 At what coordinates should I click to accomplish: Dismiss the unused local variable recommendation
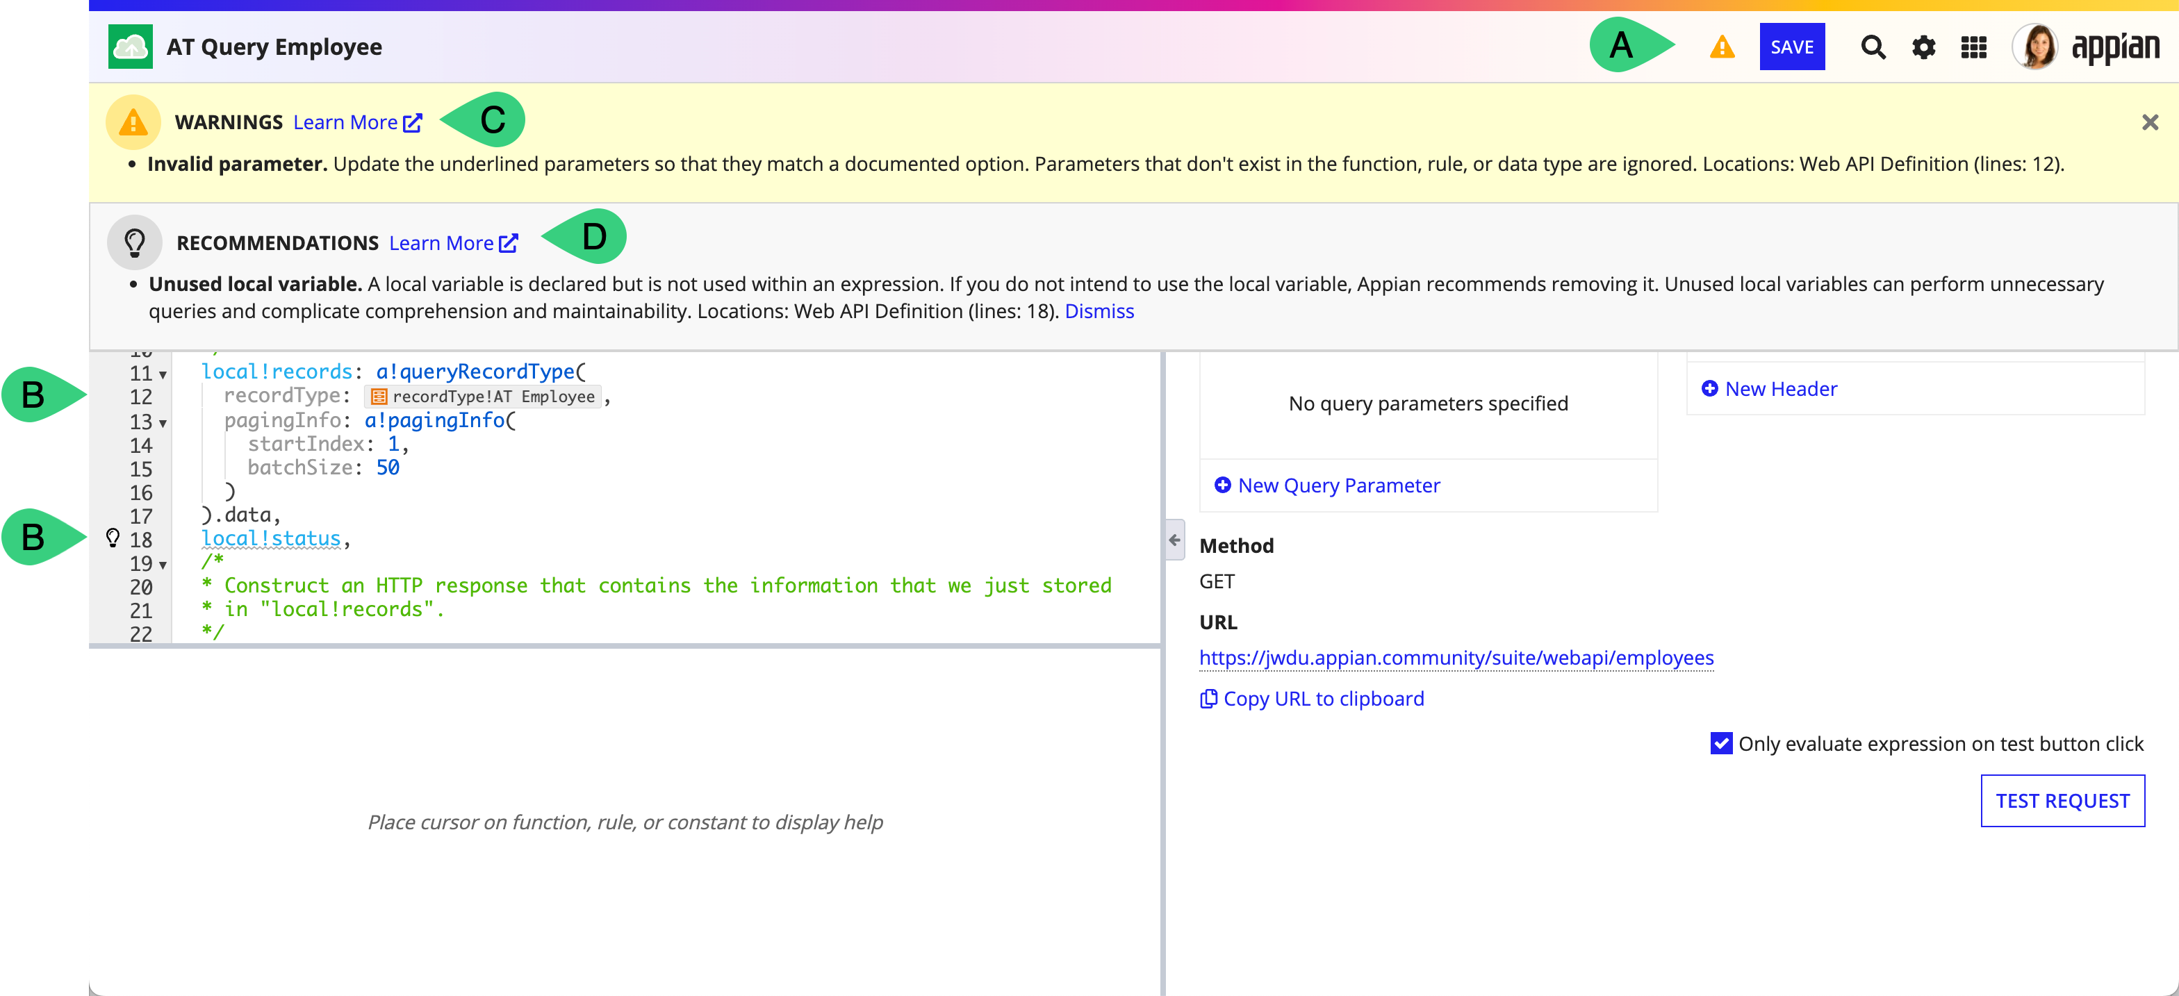[x=1099, y=311]
